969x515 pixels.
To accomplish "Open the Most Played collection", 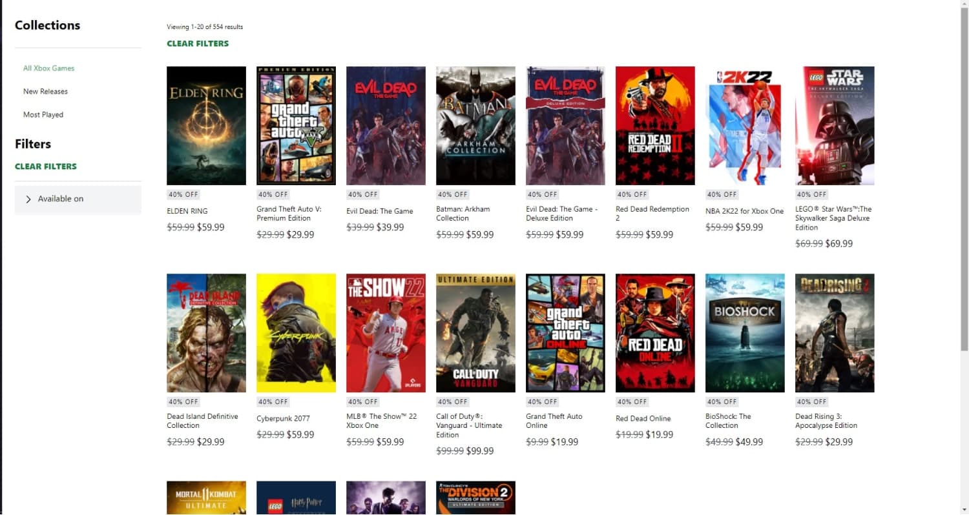I will click(43, 115).
